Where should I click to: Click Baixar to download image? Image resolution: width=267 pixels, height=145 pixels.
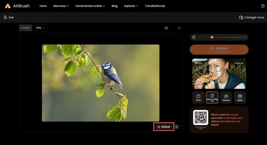point(164,127)
